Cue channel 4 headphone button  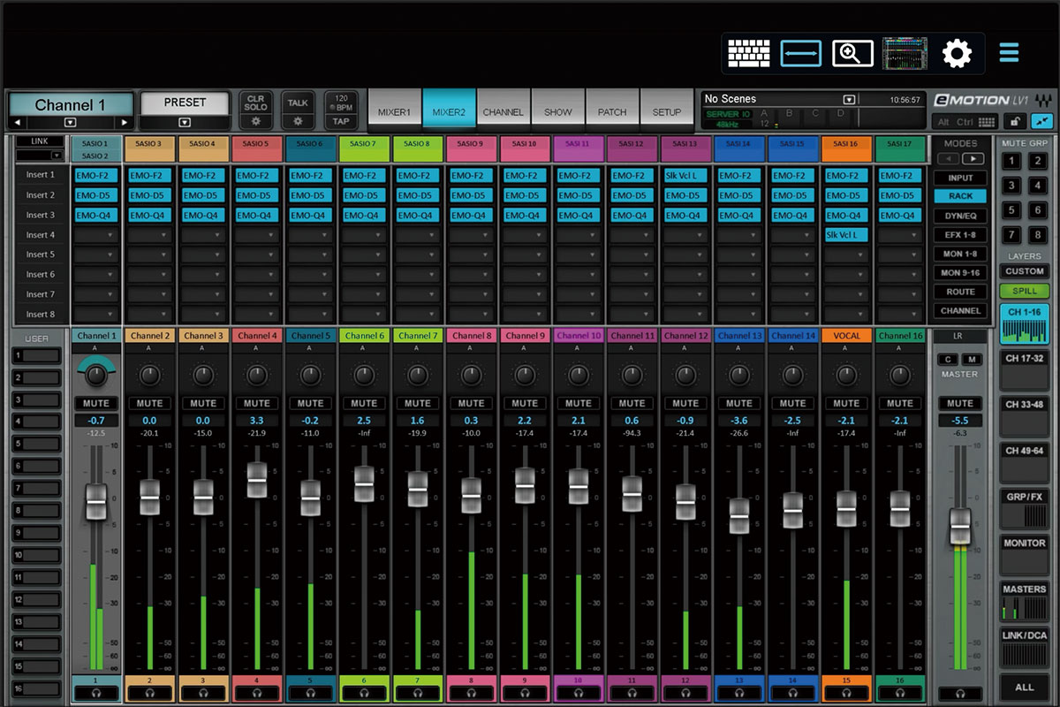click(257, 694)
